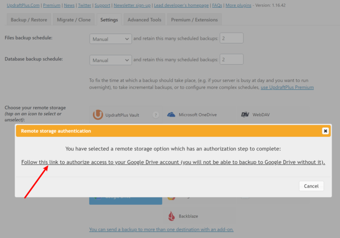The height and width of the screenshot is (238, 340).
Task: Select the UpdraftPlus Vault storage icon
Action: [x=98, y=115]
